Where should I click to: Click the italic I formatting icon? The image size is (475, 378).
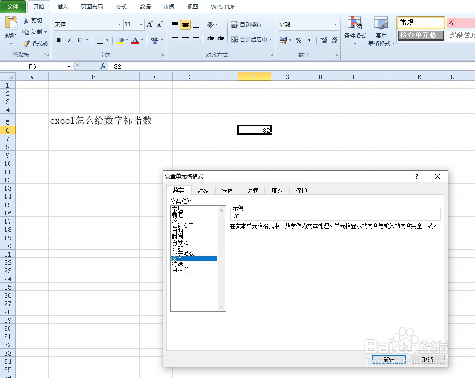(x=69, y=40)
